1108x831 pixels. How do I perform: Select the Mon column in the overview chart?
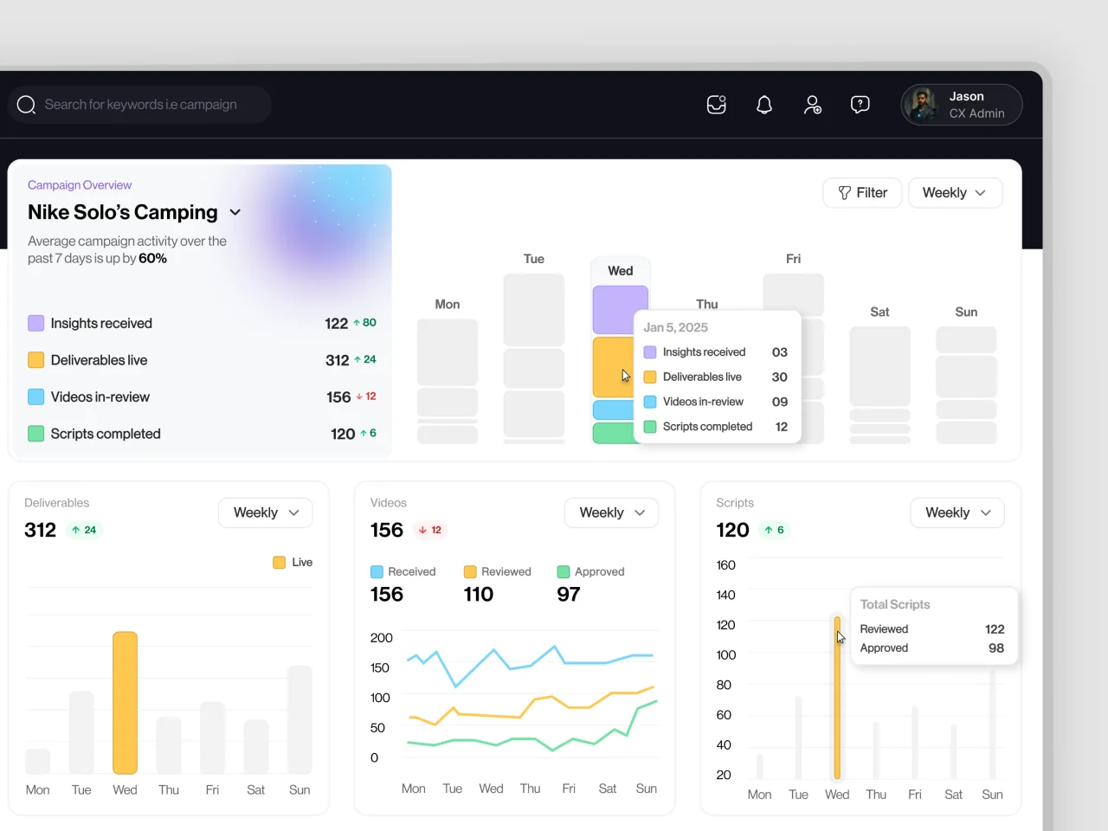[448, 381]
